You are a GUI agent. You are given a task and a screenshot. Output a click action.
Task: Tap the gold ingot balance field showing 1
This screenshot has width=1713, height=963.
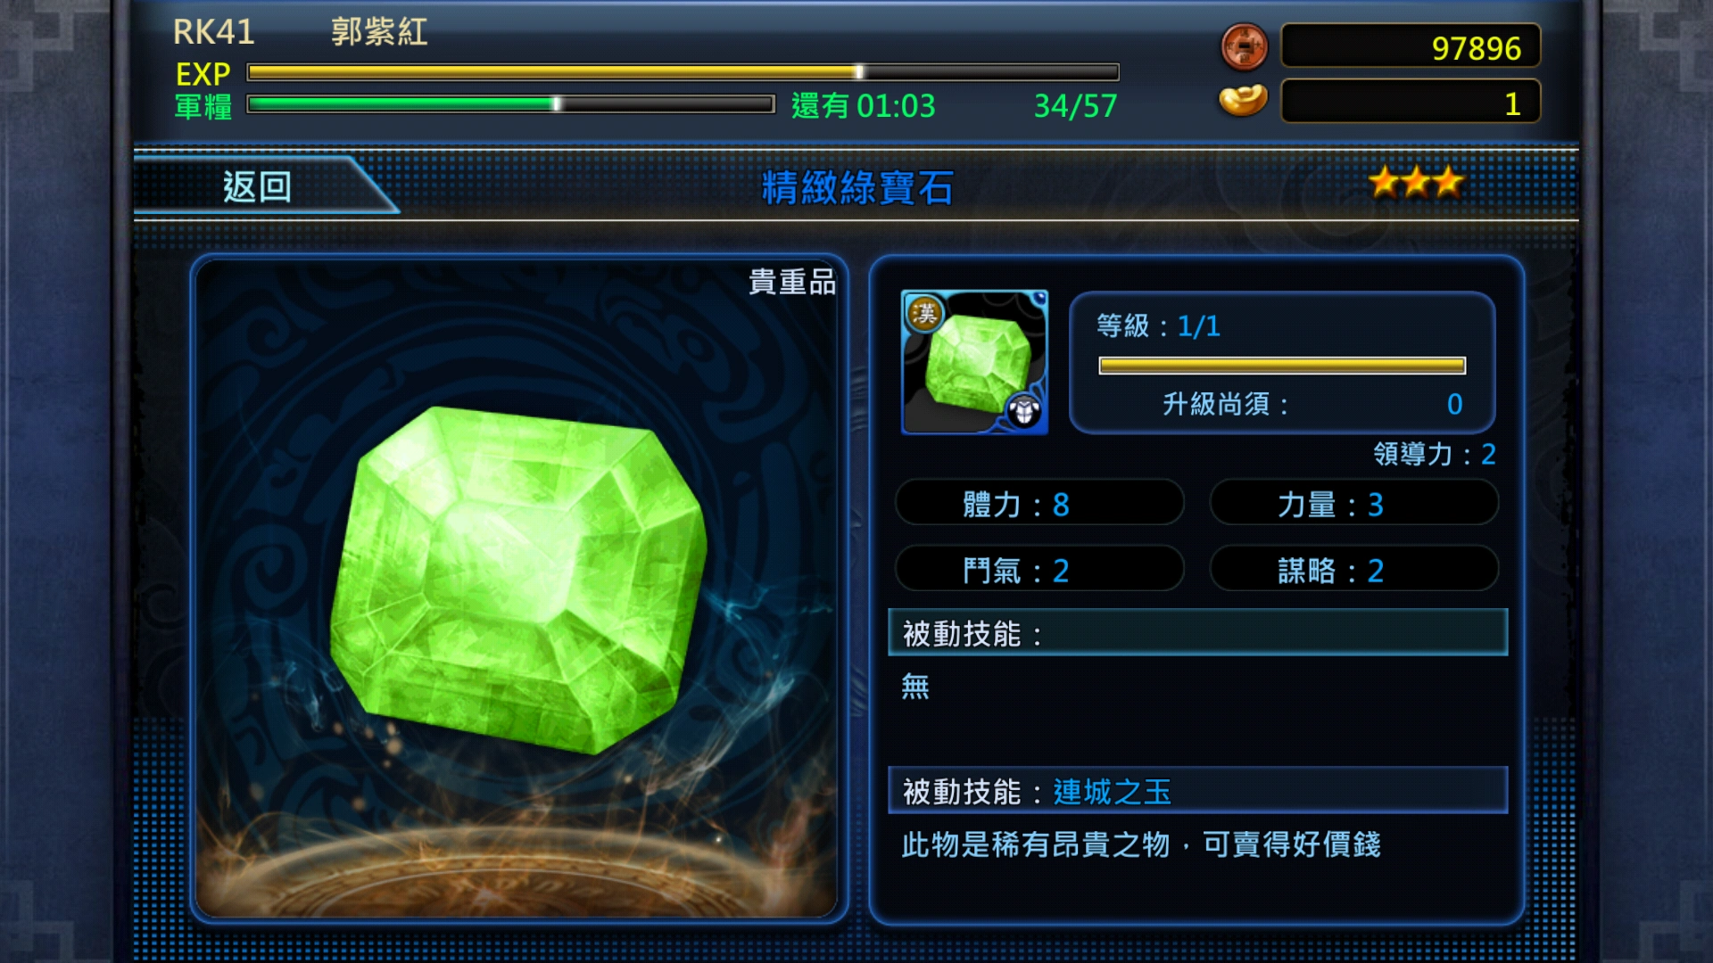1411,102
